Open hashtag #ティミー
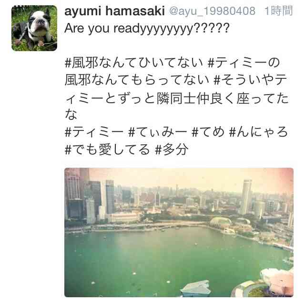This screenshot has height=302, width=305. [x=94, y=132]
